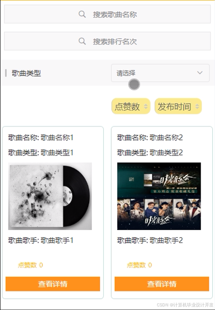Click magnifier icon in song name search
The width and height of the screenshot is (215, 310).
click(82, 14)
